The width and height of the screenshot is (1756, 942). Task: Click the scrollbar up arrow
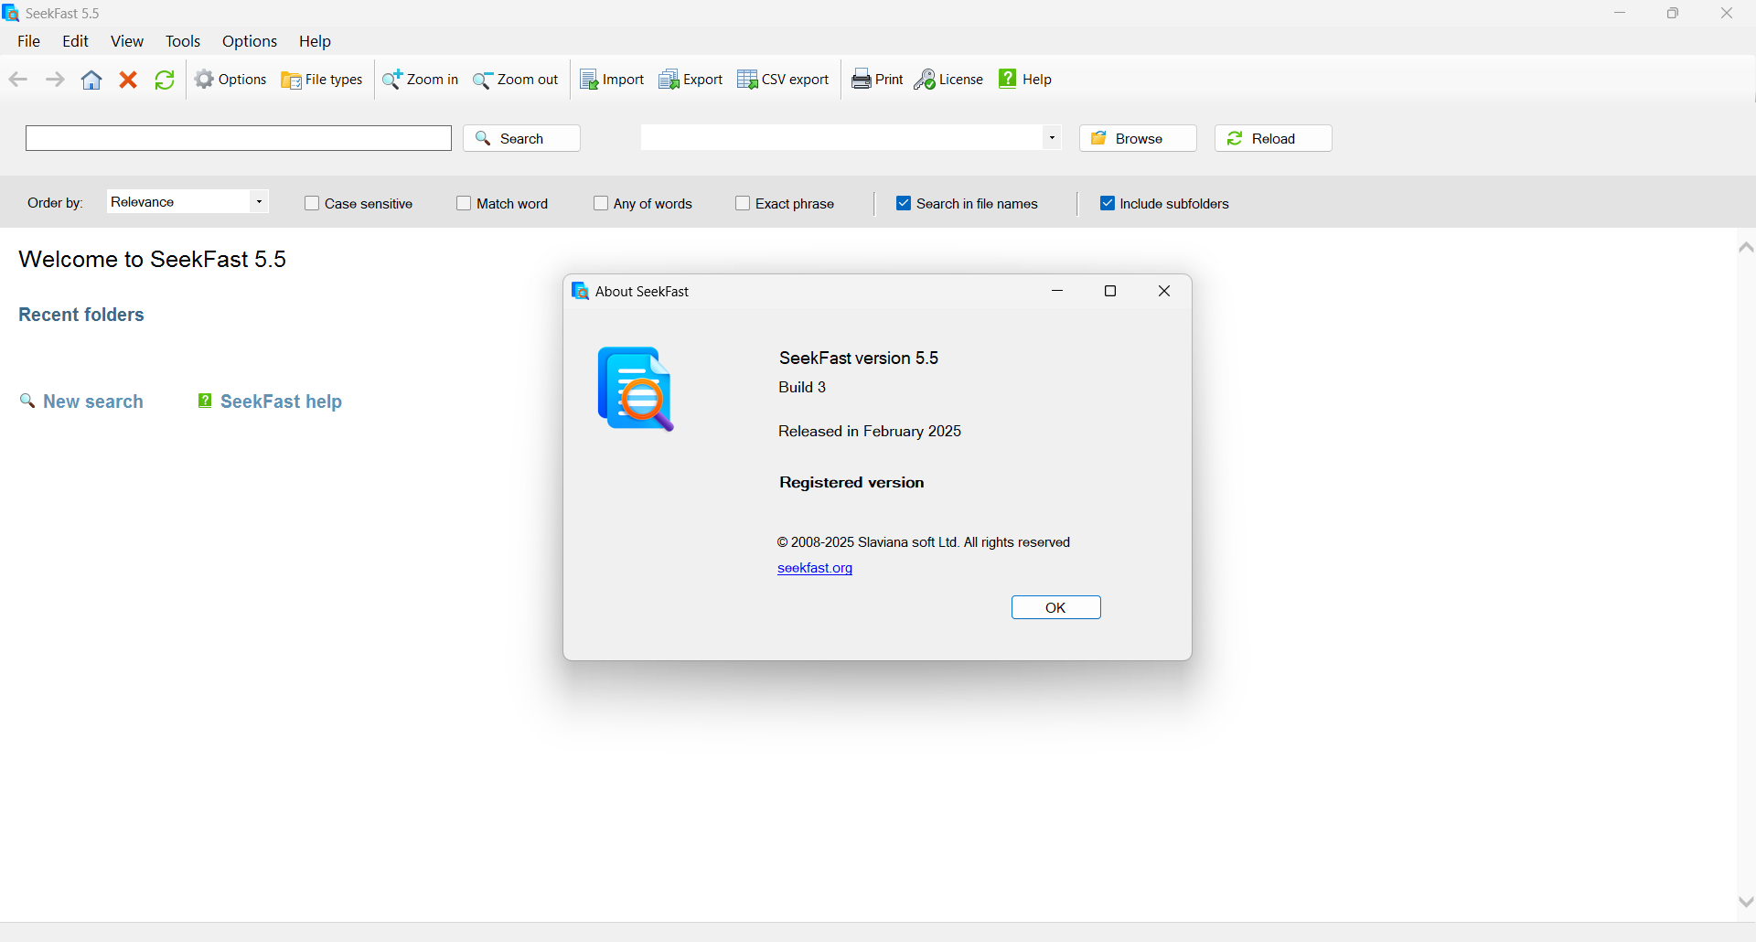tap(1746, 247)
